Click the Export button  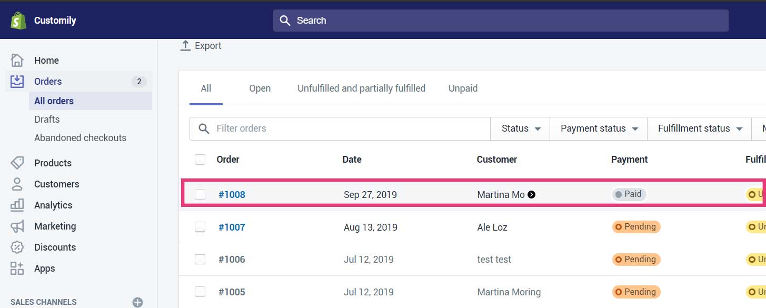tap(201, 46)
